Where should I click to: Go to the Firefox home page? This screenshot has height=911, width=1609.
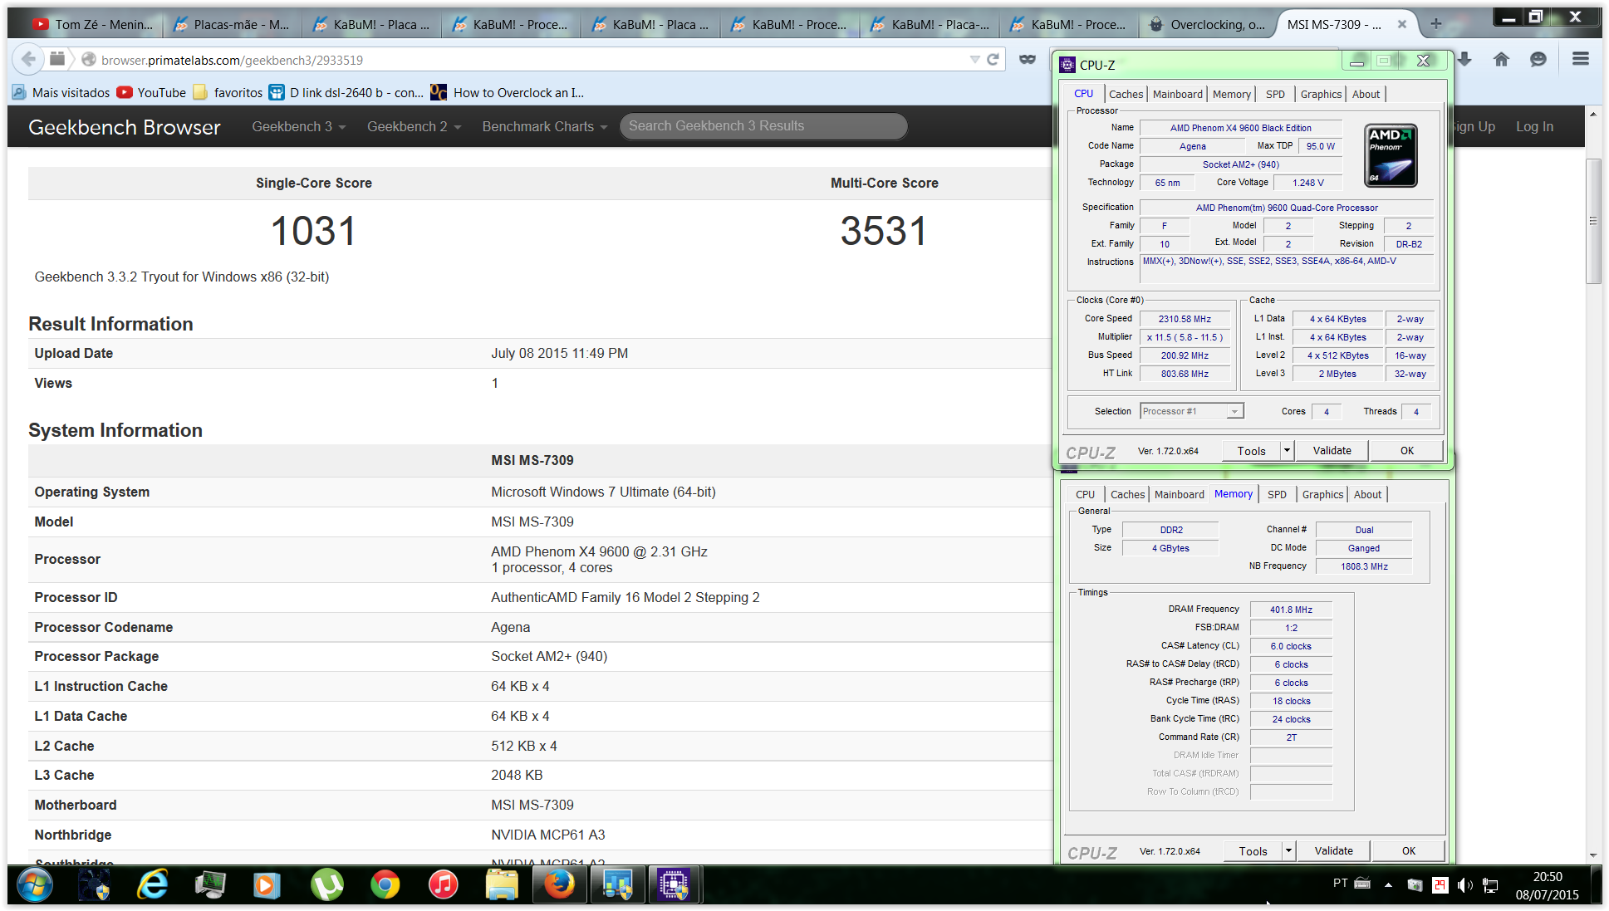click(1501, 59)
